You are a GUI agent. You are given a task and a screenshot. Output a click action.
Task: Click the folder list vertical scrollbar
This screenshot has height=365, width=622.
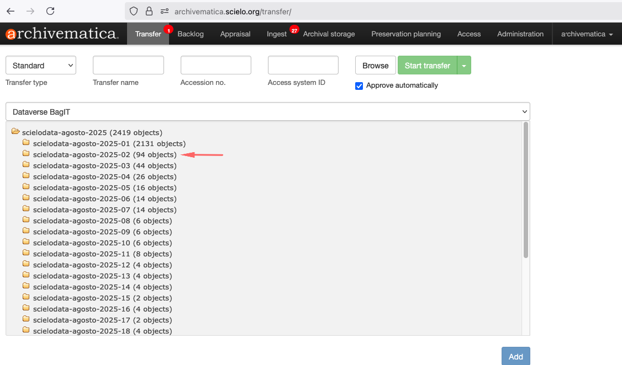[526, 190]
